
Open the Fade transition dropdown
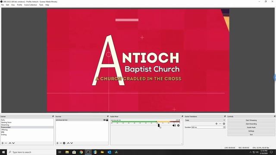(x=205, y=120)
